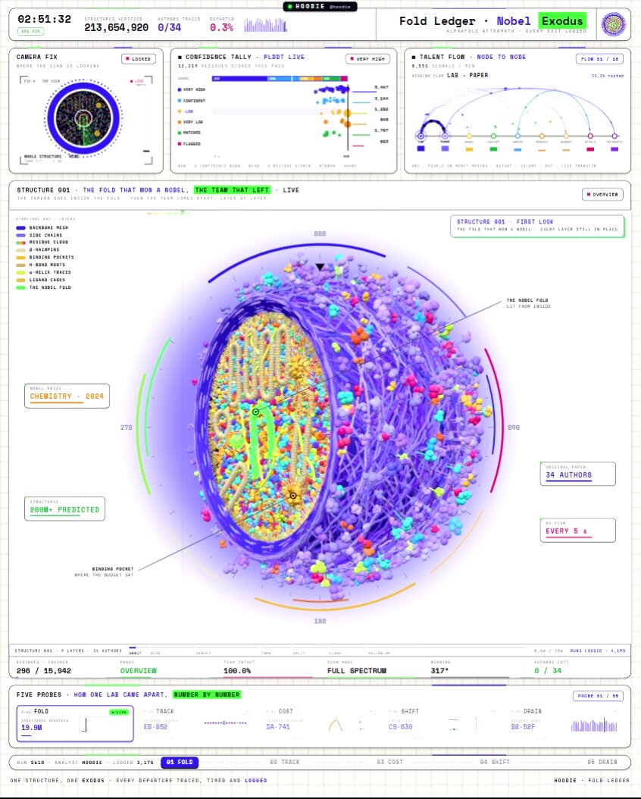Viewport: 641px width, 799px height.
Task: Click the Backbone Mesh layer swatch
Action: pyautogui.click(x=21, y=227)
